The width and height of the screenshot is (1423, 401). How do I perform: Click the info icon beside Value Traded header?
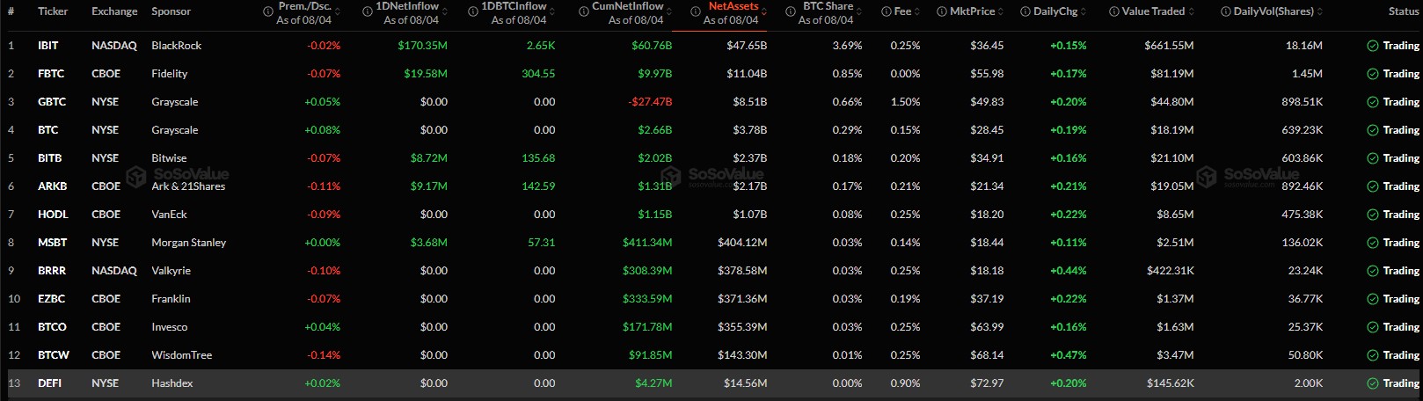pos(1114,11)
